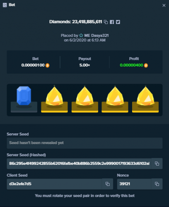Copy the hashed server seed

[x=157, y=164]
